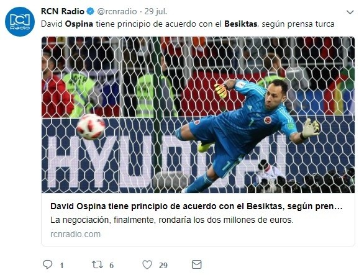Image resolution: width=359 pixels, height=275 pixels.
Task: Click the bold Ospina keyword in tweet
Action: 79,24
